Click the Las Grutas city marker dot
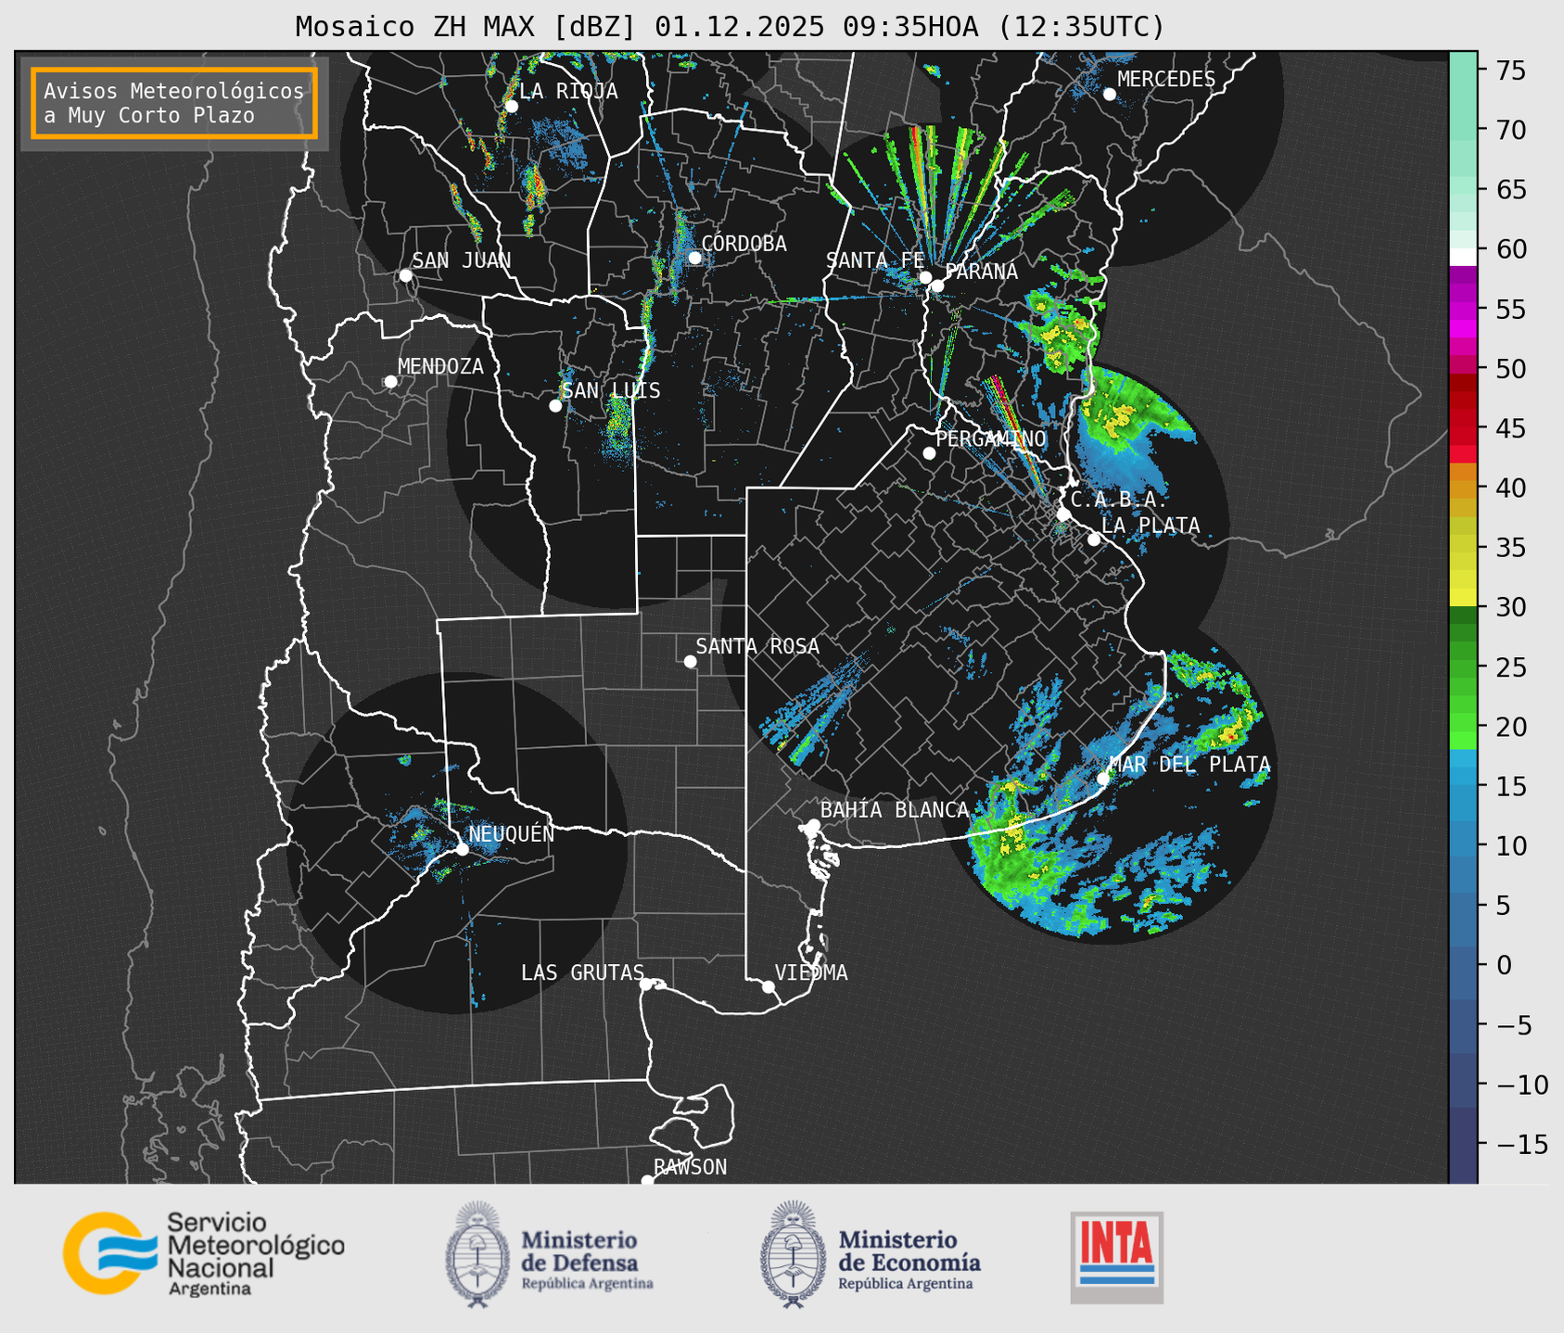1564x1333 pixels. (x=646, y=984)
